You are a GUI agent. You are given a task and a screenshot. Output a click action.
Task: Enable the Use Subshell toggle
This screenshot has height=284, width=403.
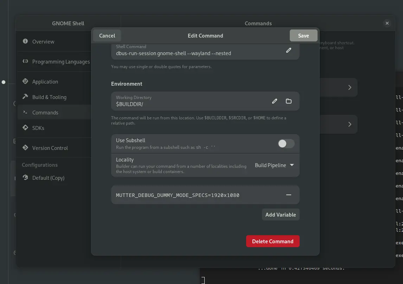286,144
